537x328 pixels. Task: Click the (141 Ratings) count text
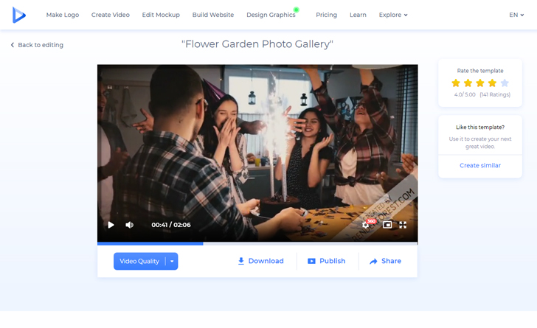click(495, 94)
